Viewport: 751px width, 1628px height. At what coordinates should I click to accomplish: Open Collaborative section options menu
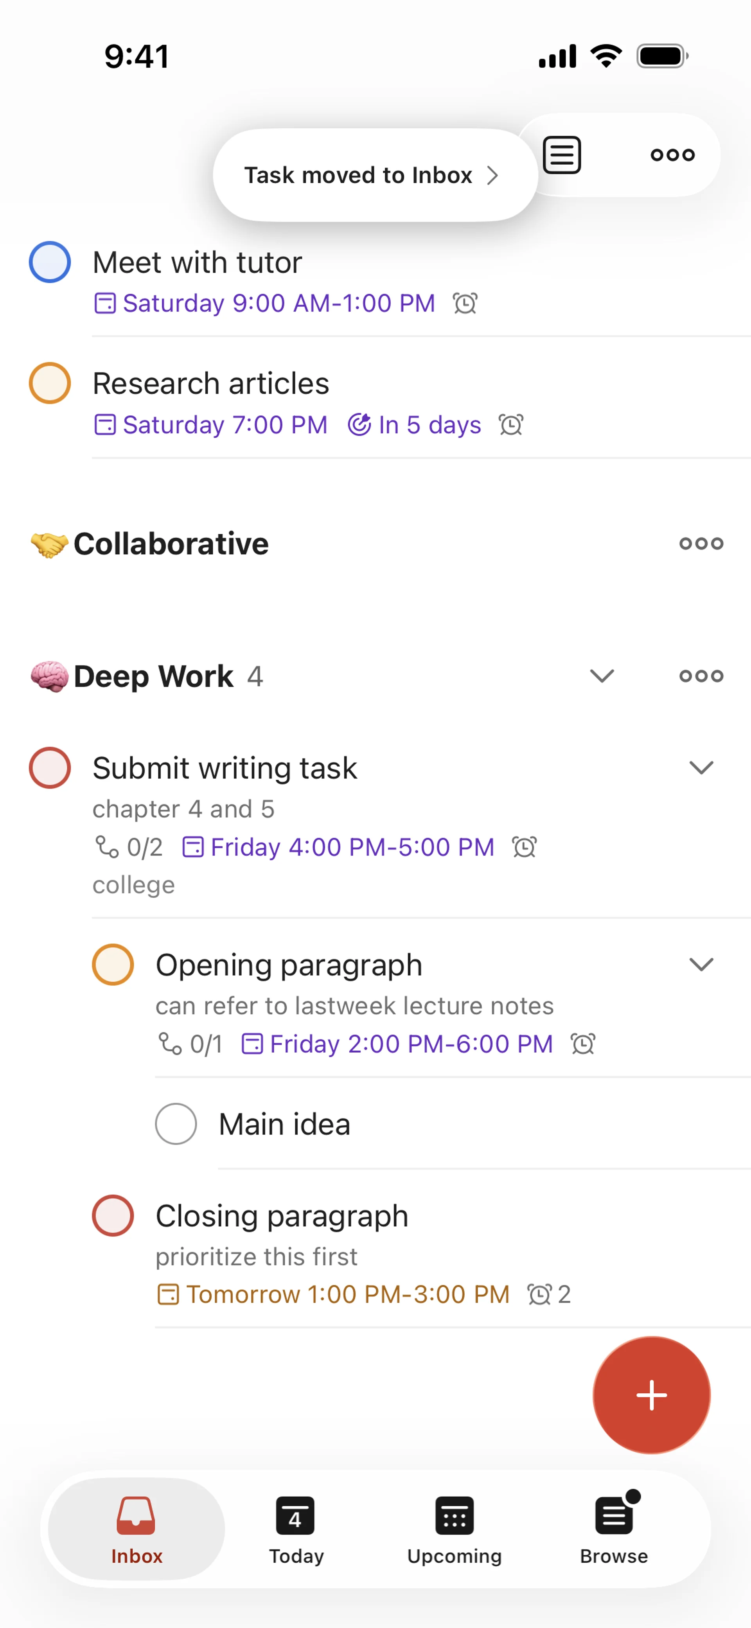[x=701, y=543]
